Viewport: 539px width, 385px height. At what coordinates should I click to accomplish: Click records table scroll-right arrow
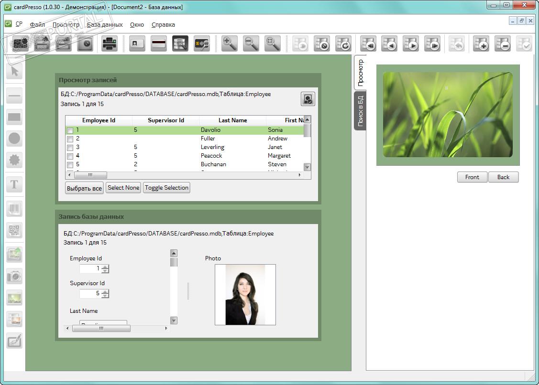(x=300, y=175)
